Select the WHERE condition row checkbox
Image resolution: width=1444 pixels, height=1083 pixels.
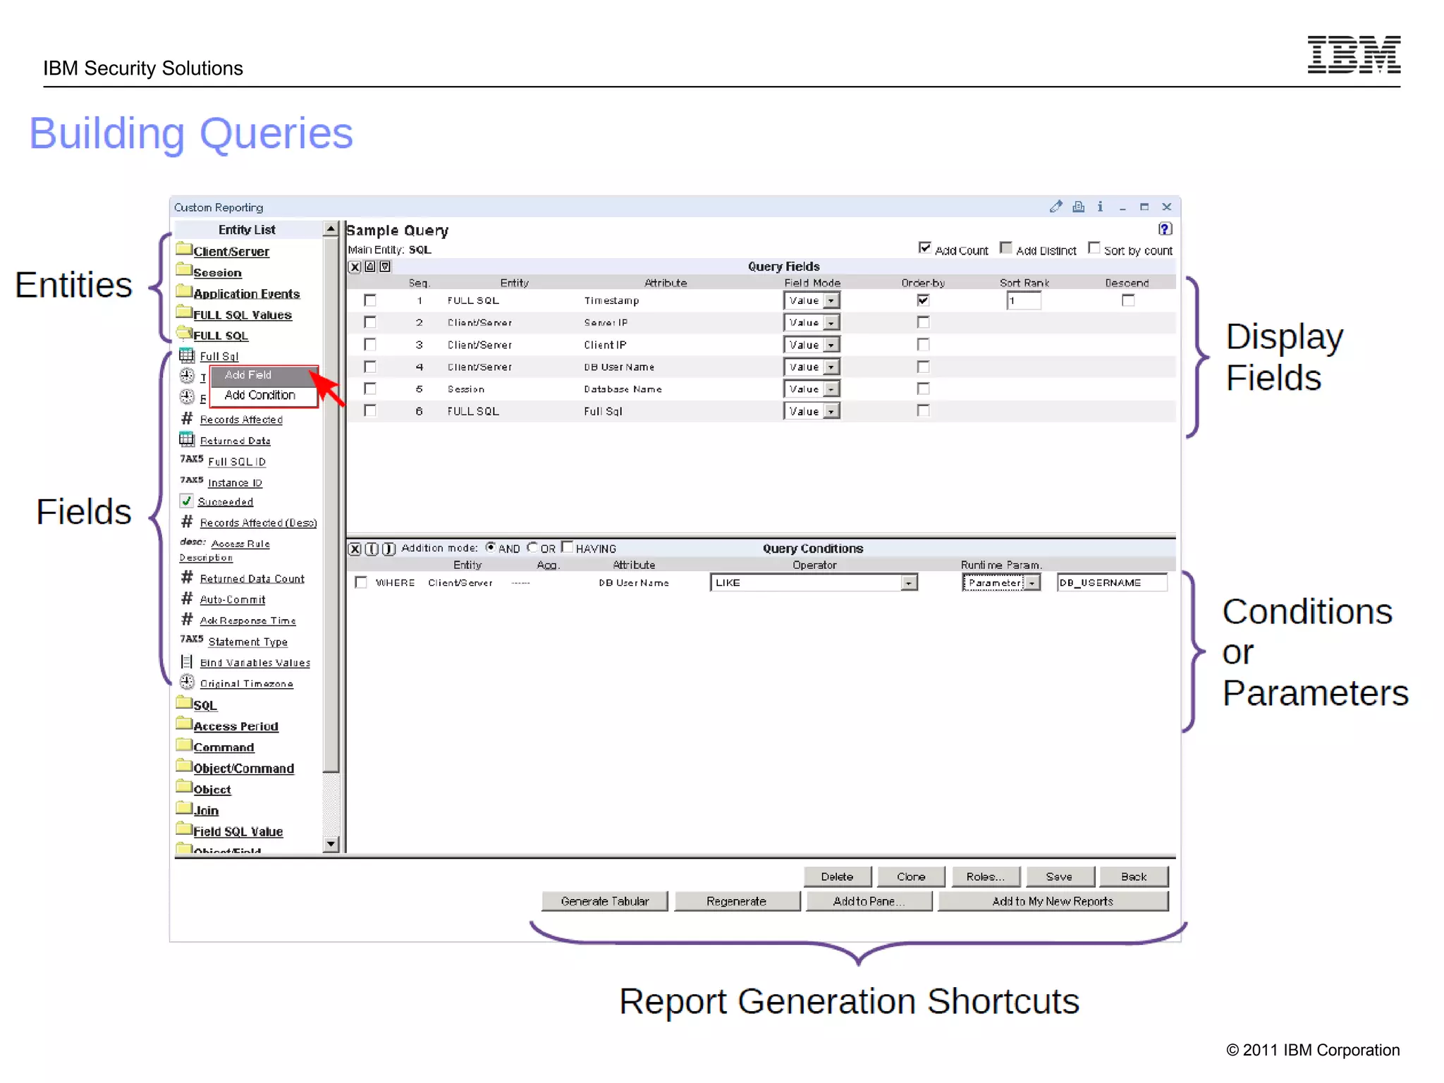[x=361, y=582]
